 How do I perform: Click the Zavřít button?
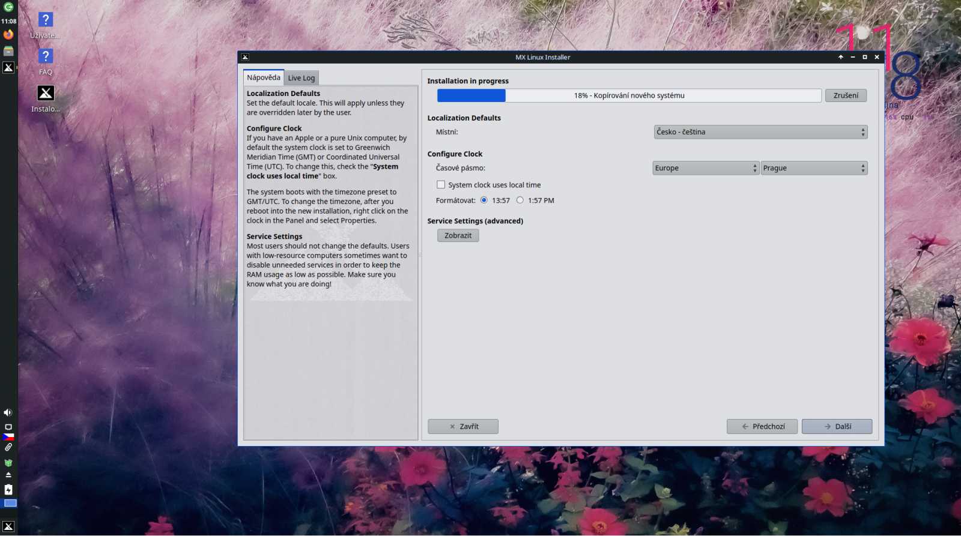(x=463, y=426)
